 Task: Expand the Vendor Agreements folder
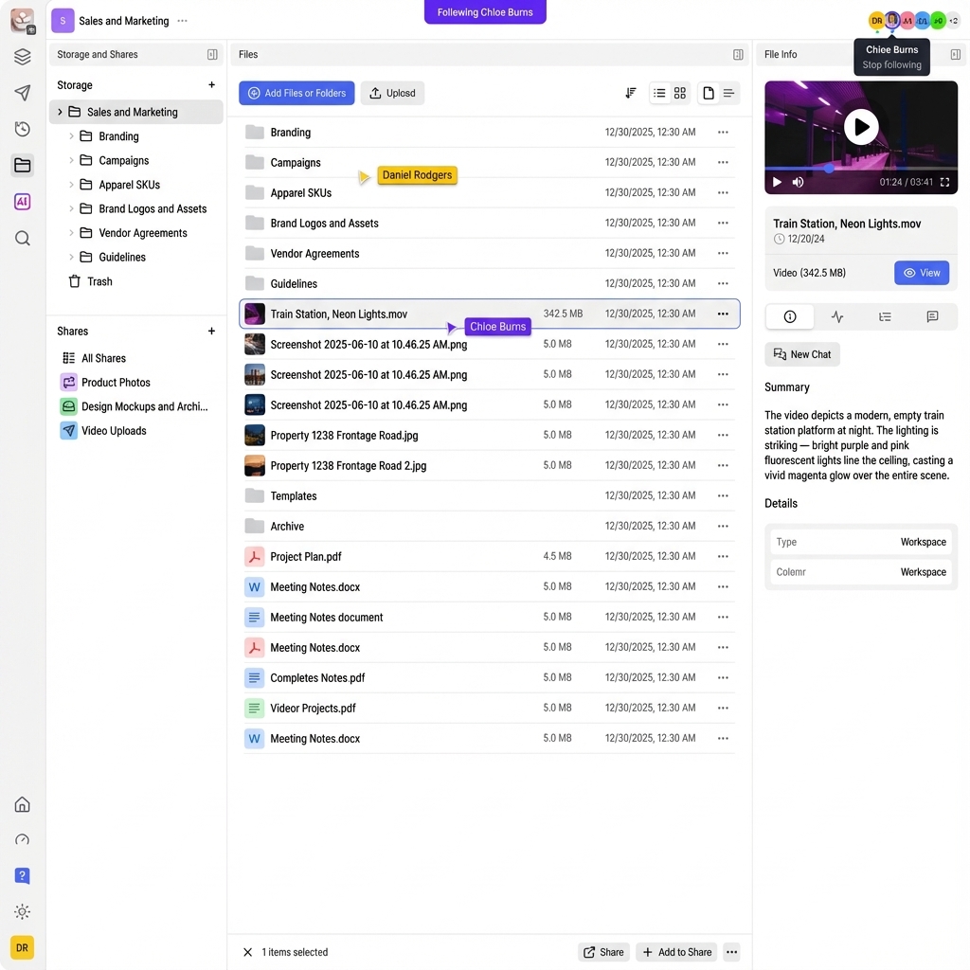click(71, 232)
